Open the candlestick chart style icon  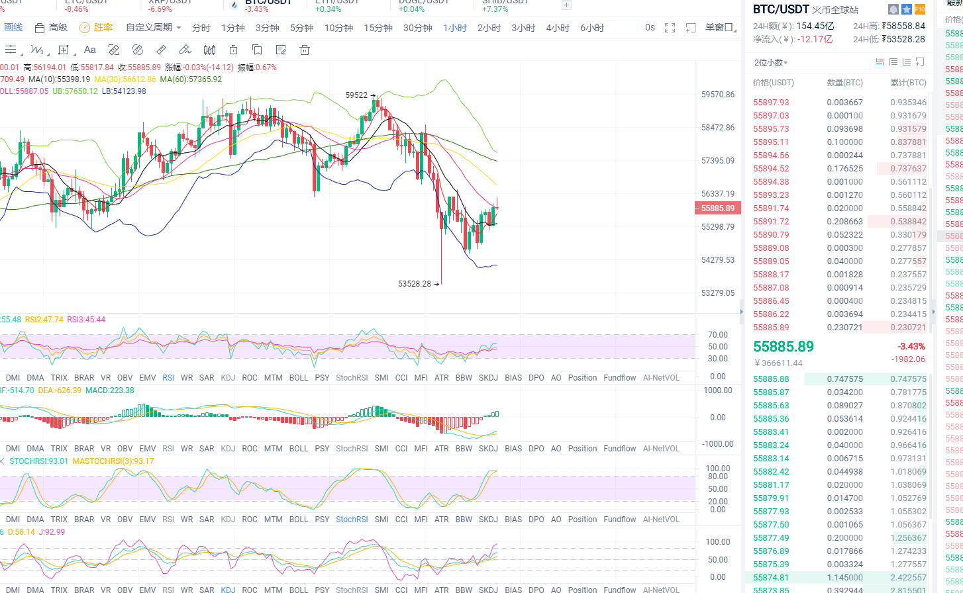[209, 50]
